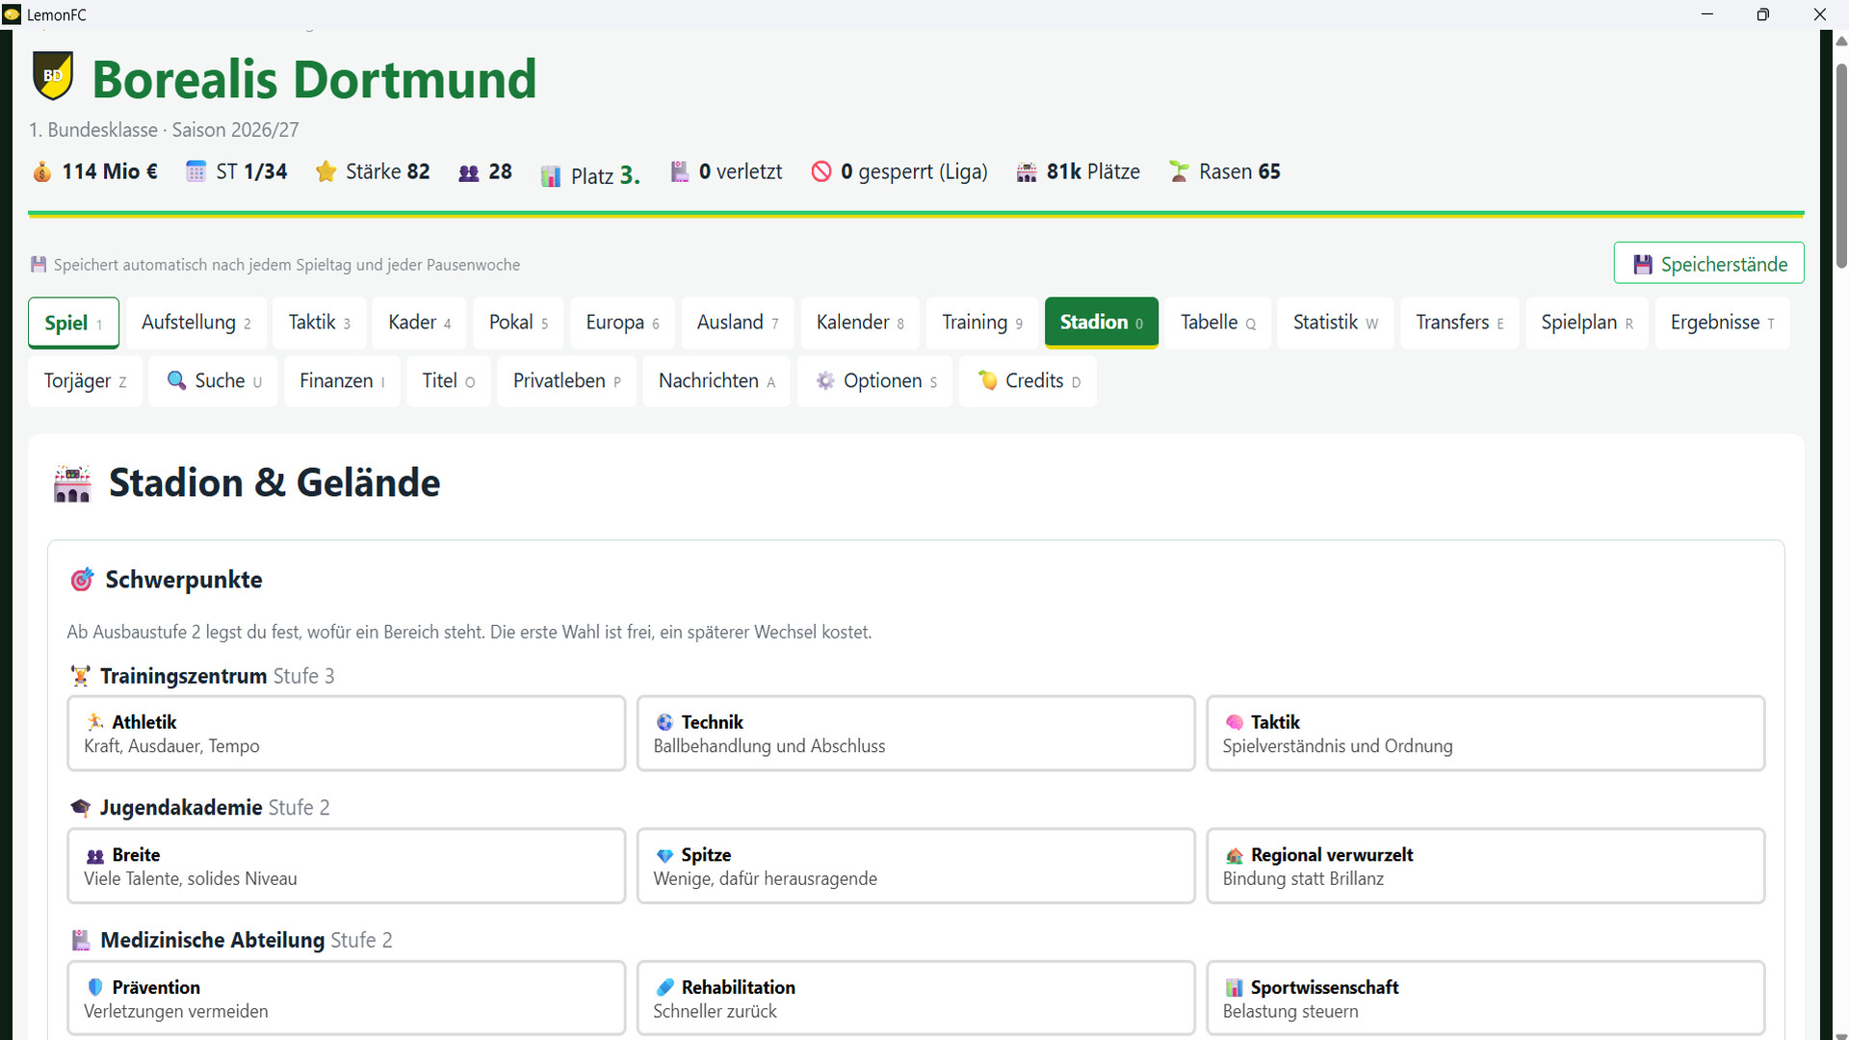The height and width of the screenshot is (1040, 1849).
Task: Click the injured players hospital icon
Action: 679,172
